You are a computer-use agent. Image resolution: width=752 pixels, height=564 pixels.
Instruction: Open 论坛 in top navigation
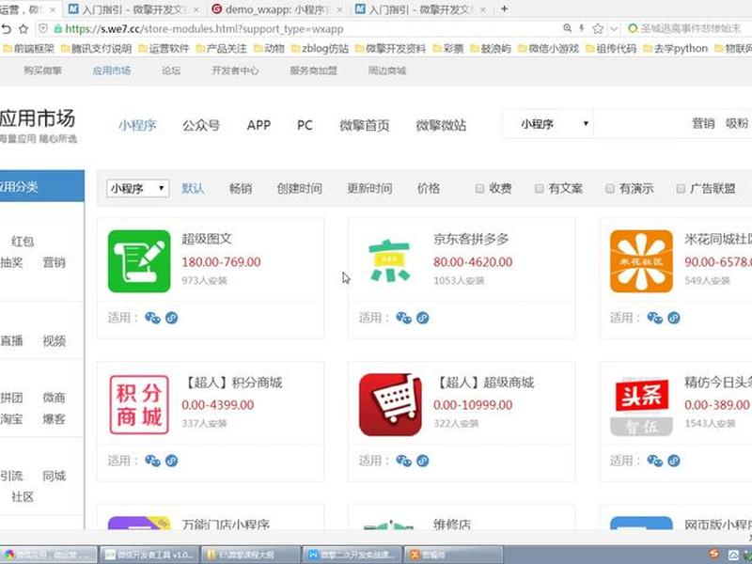point(171,70)
